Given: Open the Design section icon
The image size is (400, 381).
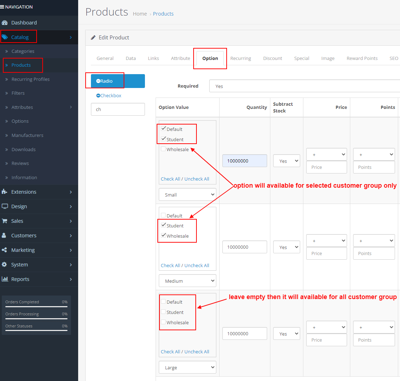Looking at the screenshot, I should point(5,206).
